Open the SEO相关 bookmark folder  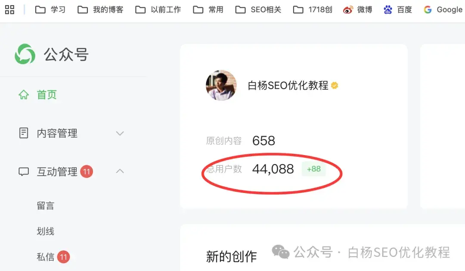pos(258,10)
